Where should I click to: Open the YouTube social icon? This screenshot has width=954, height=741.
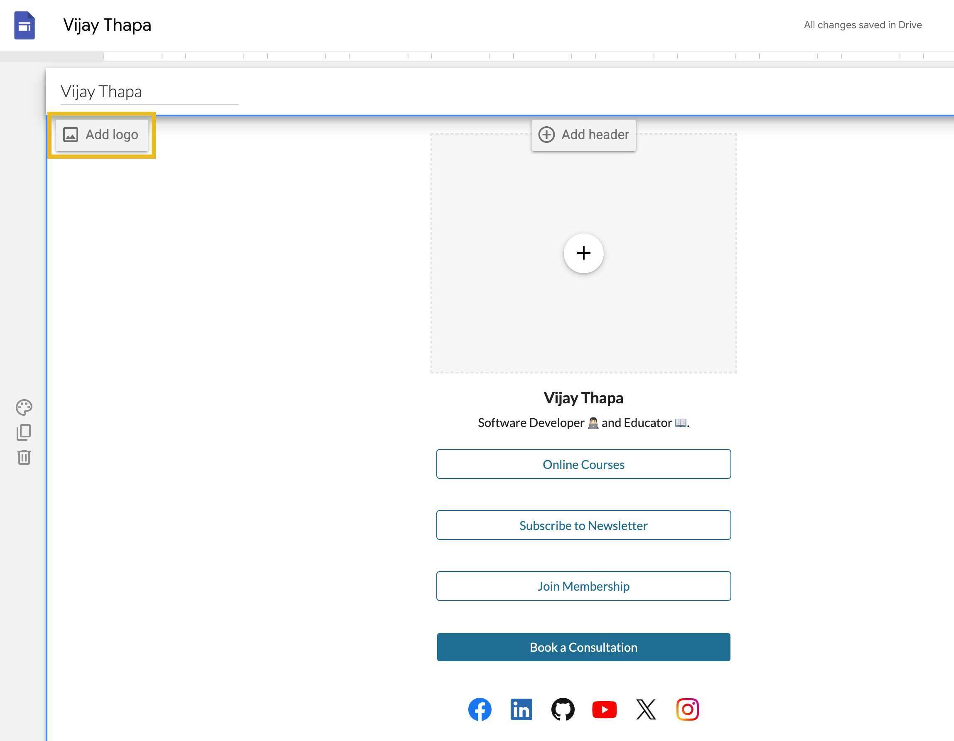tap(604, 709)
